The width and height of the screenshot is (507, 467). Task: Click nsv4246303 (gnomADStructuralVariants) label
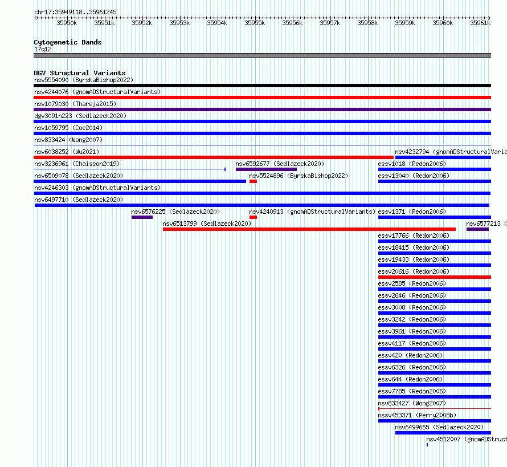point(97,188)
